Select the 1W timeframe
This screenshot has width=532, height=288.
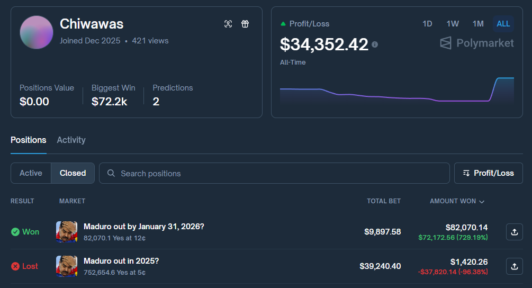pos(452,24)
